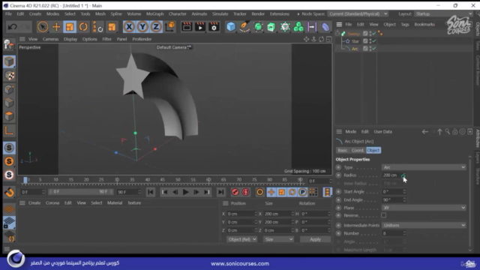Viewport: 480px width, 270px height.
Task: Select the Scale tool
Action: pyautogui.click(x=70, y=27)
